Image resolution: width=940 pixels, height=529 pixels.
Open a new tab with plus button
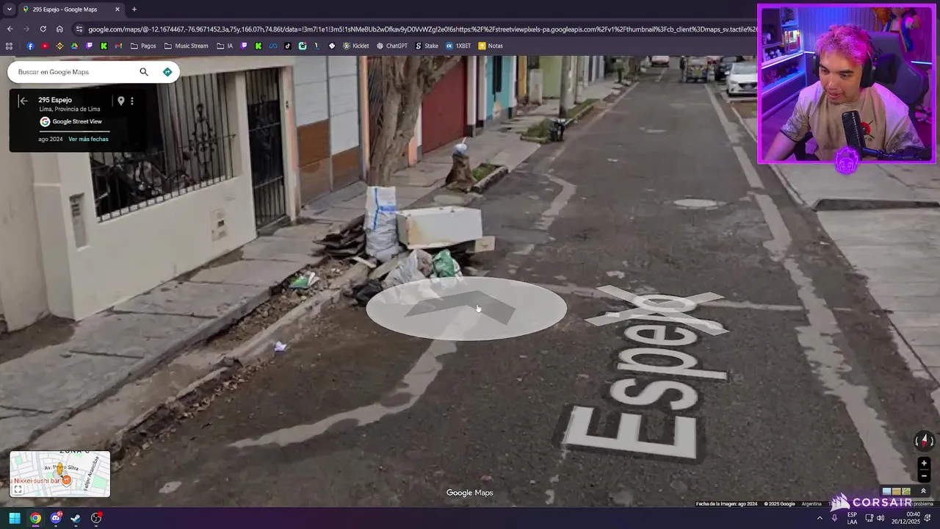[x=134, y=10]
